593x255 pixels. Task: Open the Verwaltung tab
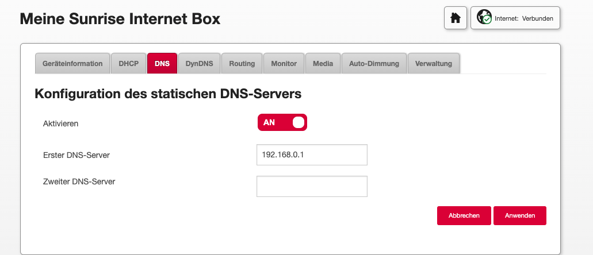click(434, 64)
